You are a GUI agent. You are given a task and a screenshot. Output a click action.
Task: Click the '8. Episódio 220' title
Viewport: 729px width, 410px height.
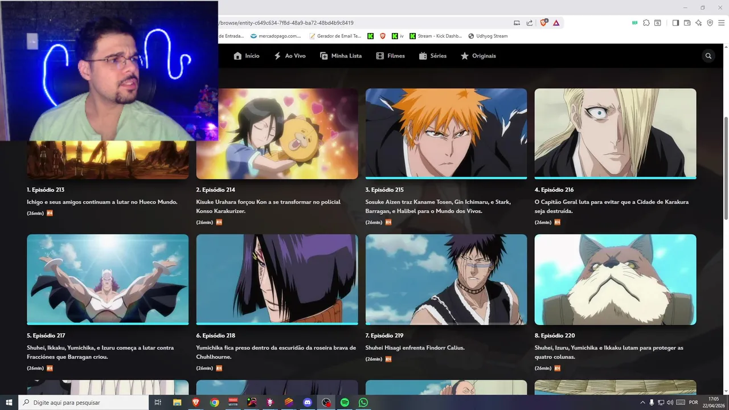[555, 335]
